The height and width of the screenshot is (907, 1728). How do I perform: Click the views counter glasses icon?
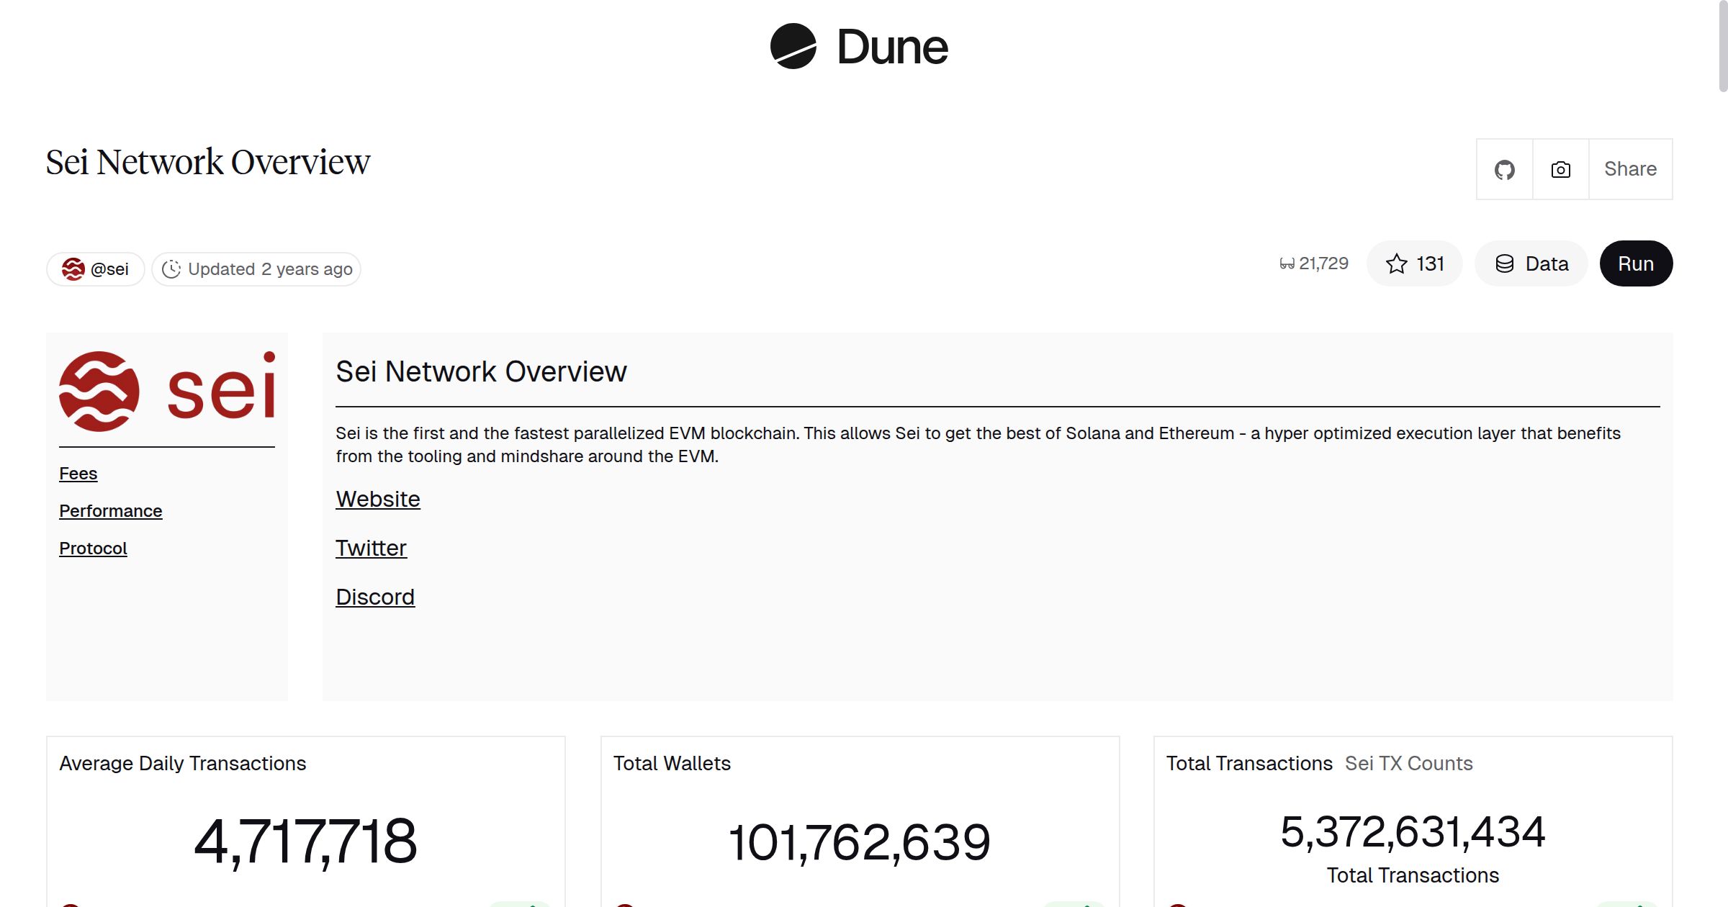point(1289,263)
